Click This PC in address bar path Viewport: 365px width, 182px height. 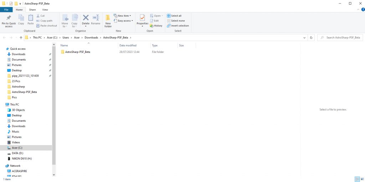(x=37, y=38)
